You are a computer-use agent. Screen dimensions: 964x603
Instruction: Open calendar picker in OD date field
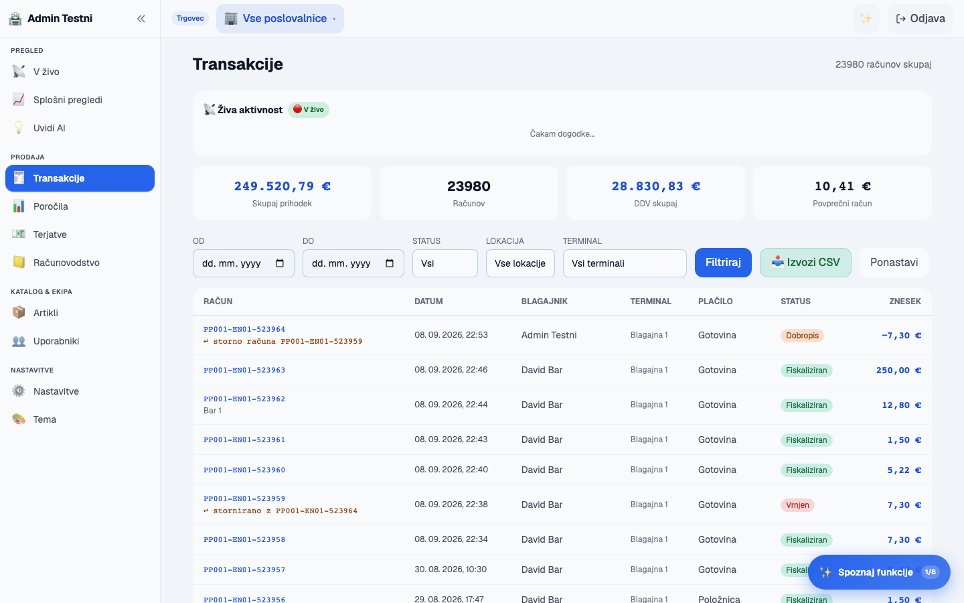click(280, 263)
